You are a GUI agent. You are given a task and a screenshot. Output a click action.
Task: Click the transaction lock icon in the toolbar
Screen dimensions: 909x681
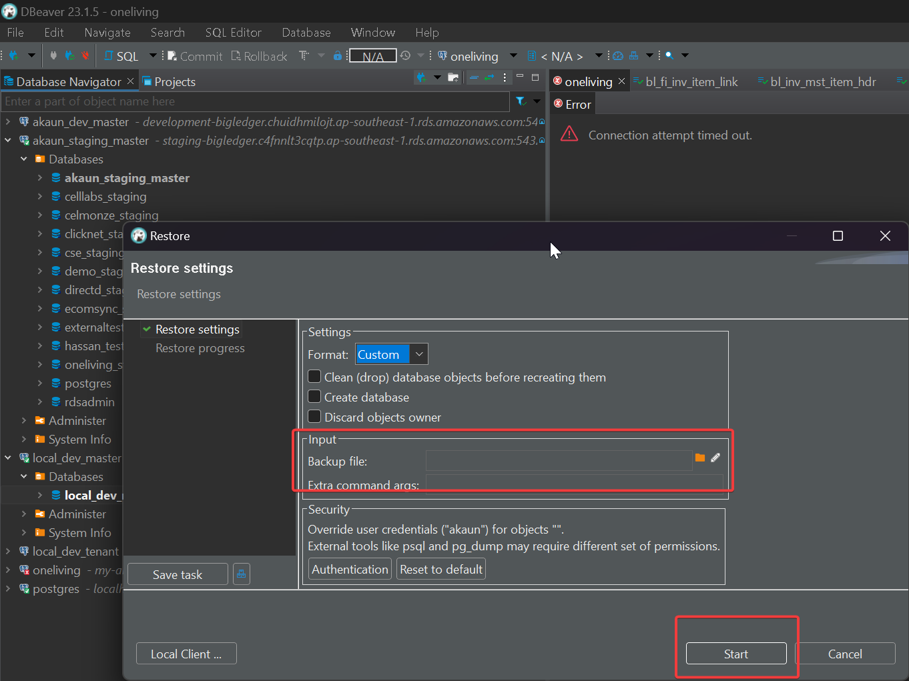338,56
